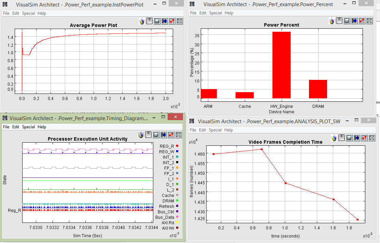Print the Average Power Plot
This screenshot has width=380, height=243.
click(x=157, y=21)
